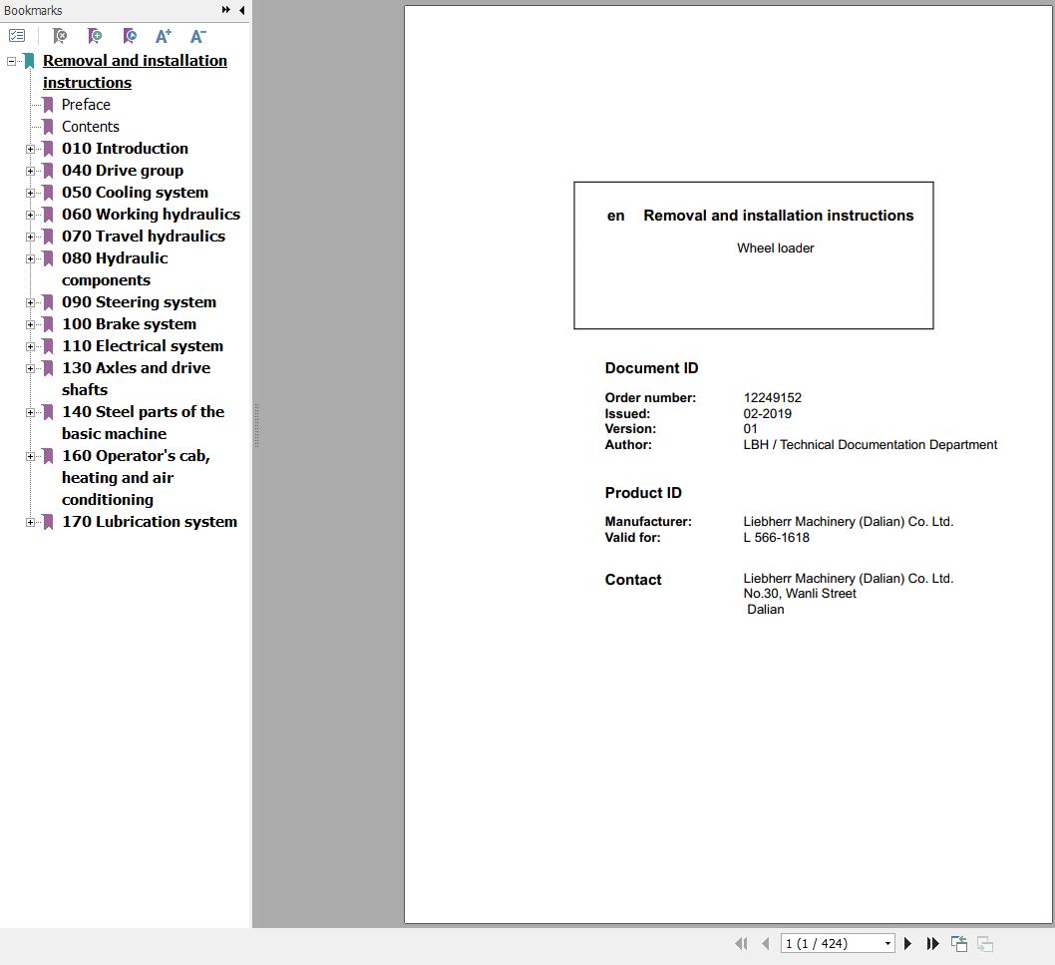Open the 110 Electrical system bookmark
Viewport: 1055px width, 965px height.
(x=142, y=345)
